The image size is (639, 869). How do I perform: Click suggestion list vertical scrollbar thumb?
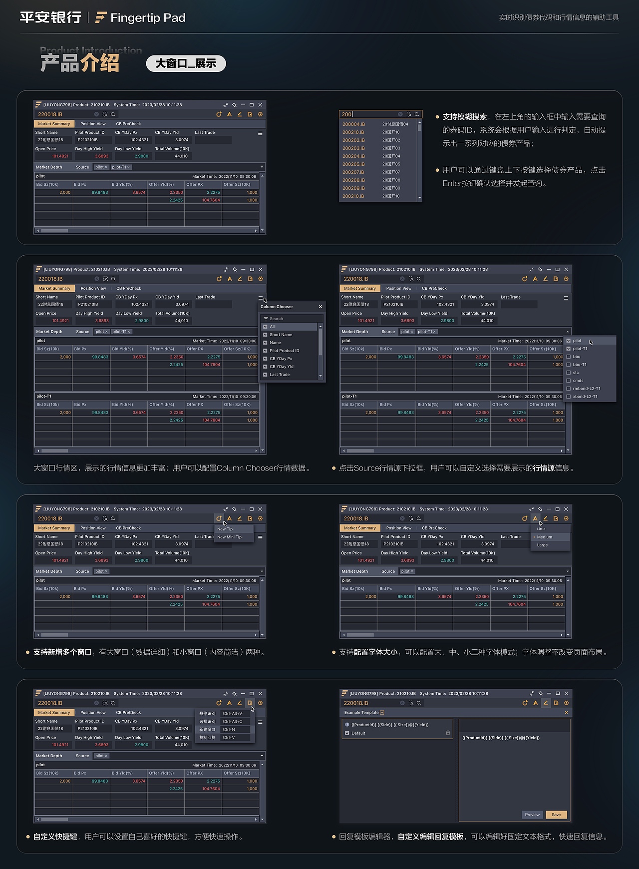(x=419, y=127)
